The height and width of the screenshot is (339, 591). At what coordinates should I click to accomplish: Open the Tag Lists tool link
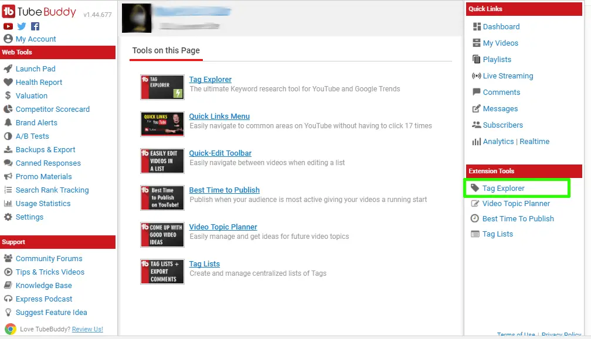pos(204,264)
